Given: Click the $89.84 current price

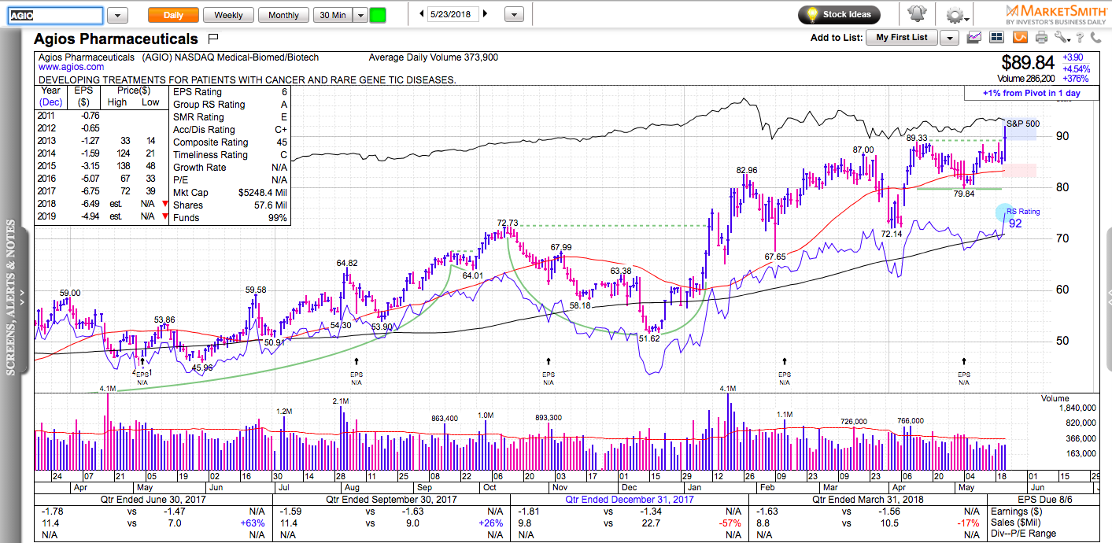Looking at the screenshot, I should pyautogui.click(x=1028, y=62).
